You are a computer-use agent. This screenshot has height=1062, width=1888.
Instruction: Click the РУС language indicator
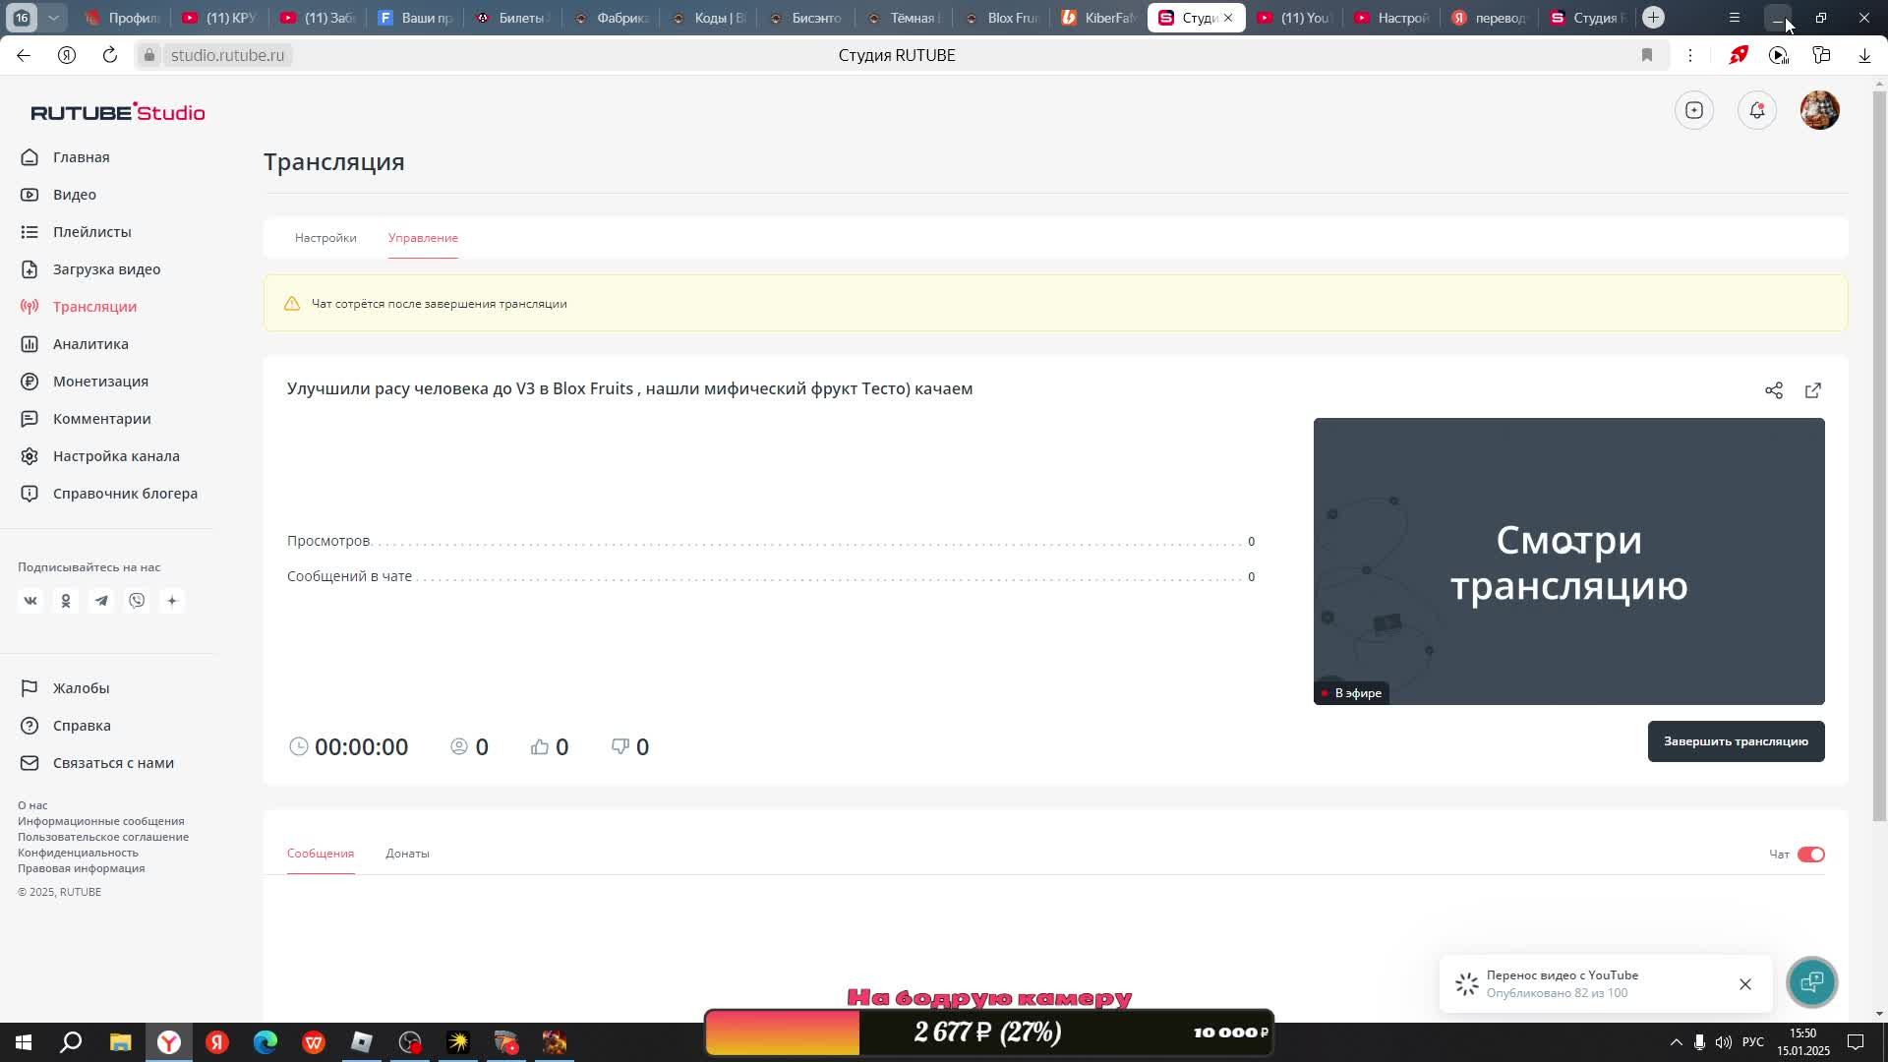(1752, 1042)
